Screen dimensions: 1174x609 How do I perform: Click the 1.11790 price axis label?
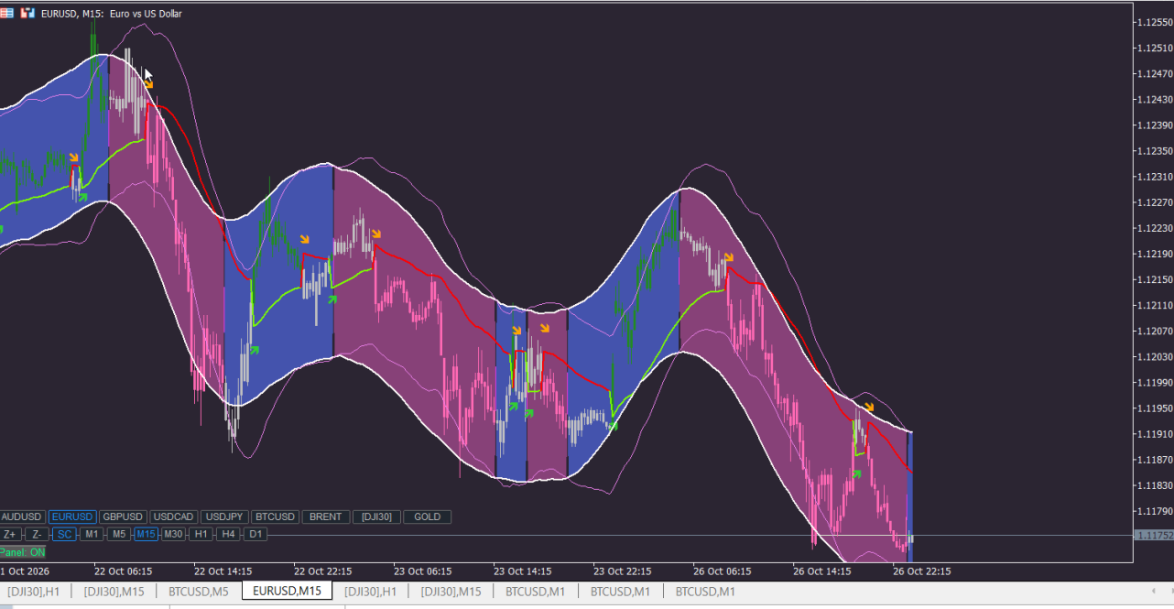point(1156,511)
